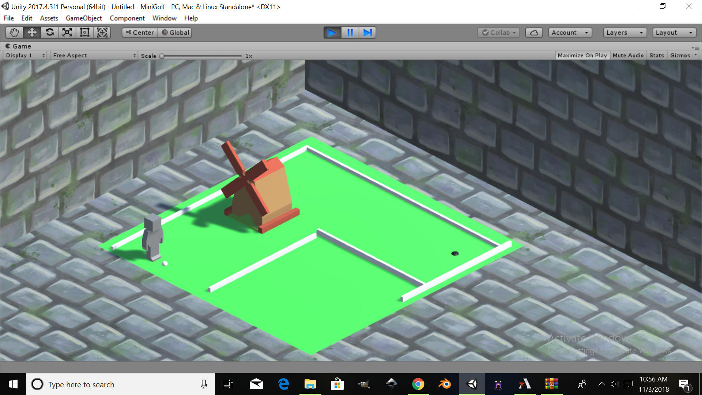702x395 pixels.
Task: Open the Window menu
Action: 165,18
